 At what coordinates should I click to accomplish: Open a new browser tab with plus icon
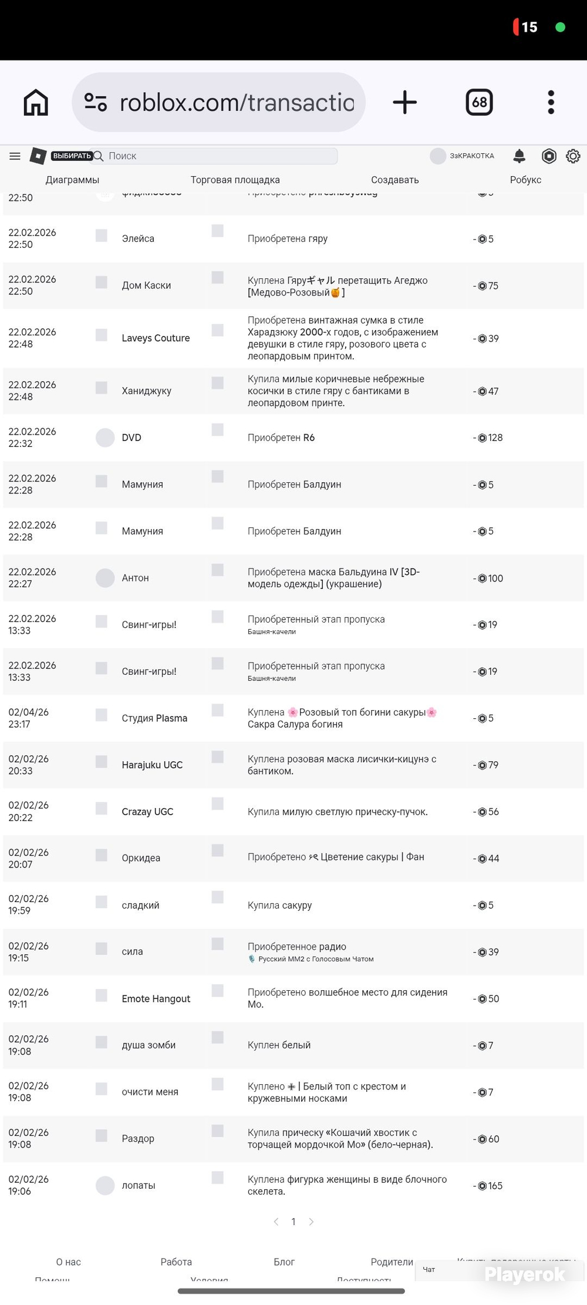point(404,102)
